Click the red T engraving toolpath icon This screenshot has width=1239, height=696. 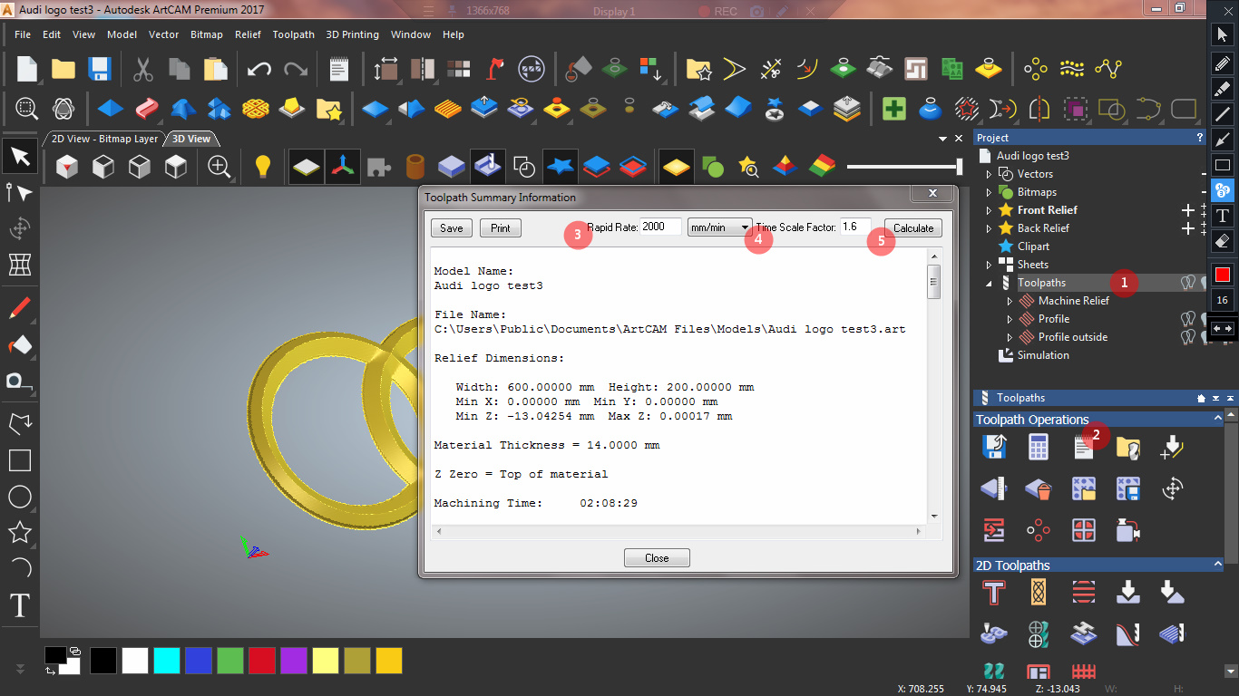click(995, 593)
